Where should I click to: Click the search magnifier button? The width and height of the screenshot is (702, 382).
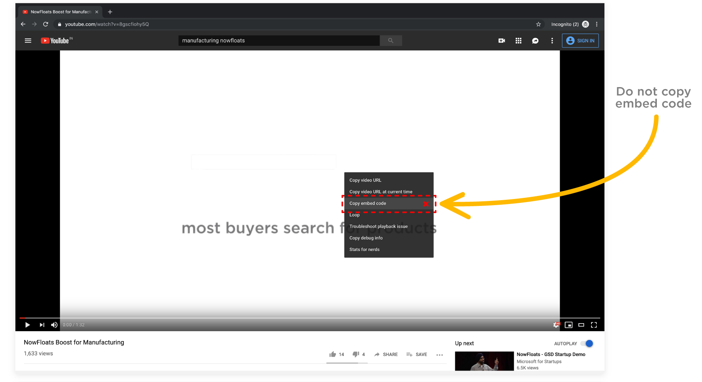[391, 40]
